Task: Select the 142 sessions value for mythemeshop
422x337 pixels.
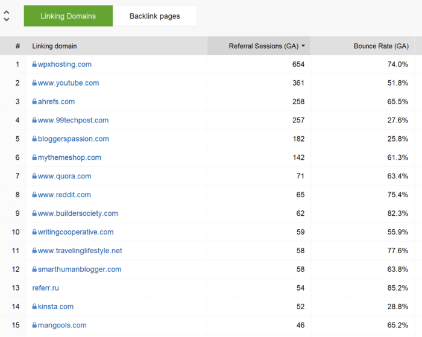Action: pos(298,157)
